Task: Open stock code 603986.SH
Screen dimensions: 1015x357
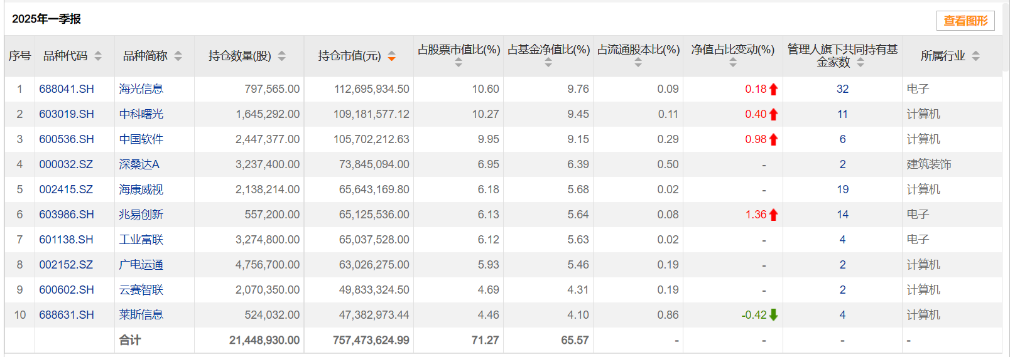Action: pyautogui.click(x=67, y=215)
